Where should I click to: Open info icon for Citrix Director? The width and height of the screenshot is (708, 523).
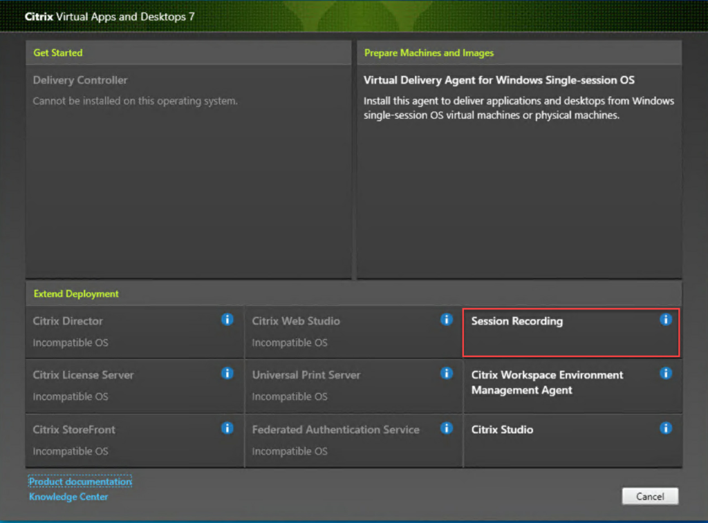pos(227,319)
